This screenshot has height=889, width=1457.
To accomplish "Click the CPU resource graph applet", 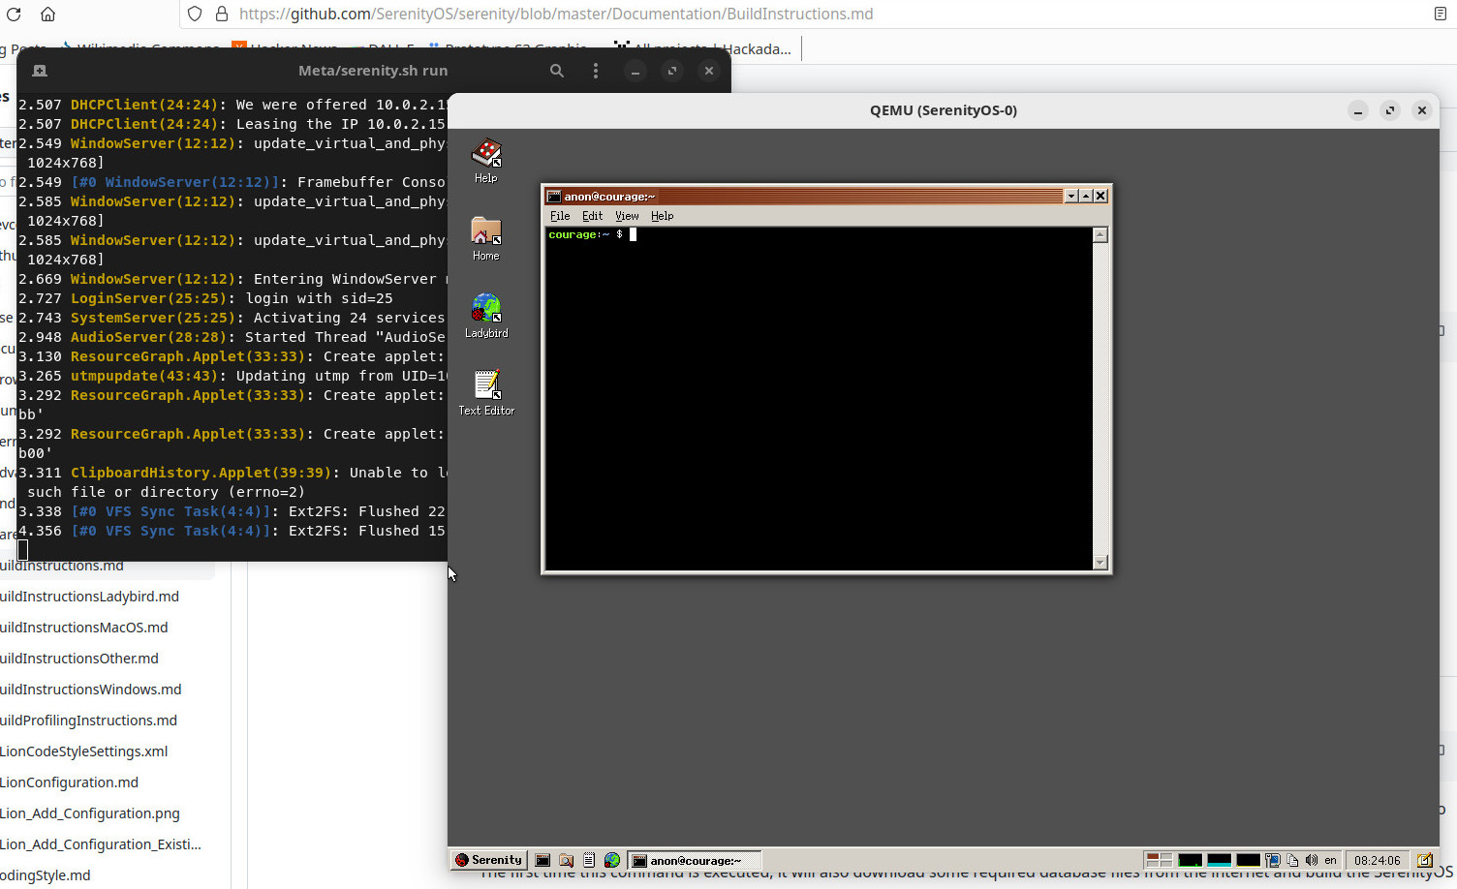I will [1191, 860].
